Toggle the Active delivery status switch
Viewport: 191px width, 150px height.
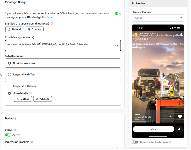click(x=8, y=135)
